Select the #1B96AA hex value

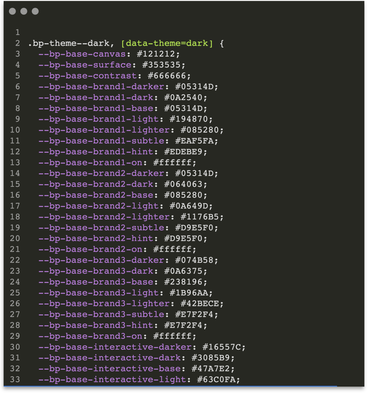coord(189,293)
